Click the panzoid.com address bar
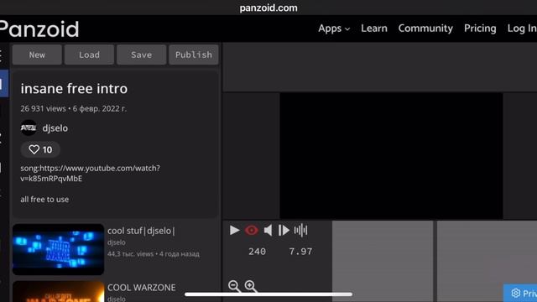The image size is (537, 302). pos(268,8)
